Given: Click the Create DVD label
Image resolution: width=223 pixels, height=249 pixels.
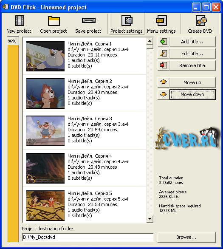Looking at the screenshot, I should coord(200,31).
